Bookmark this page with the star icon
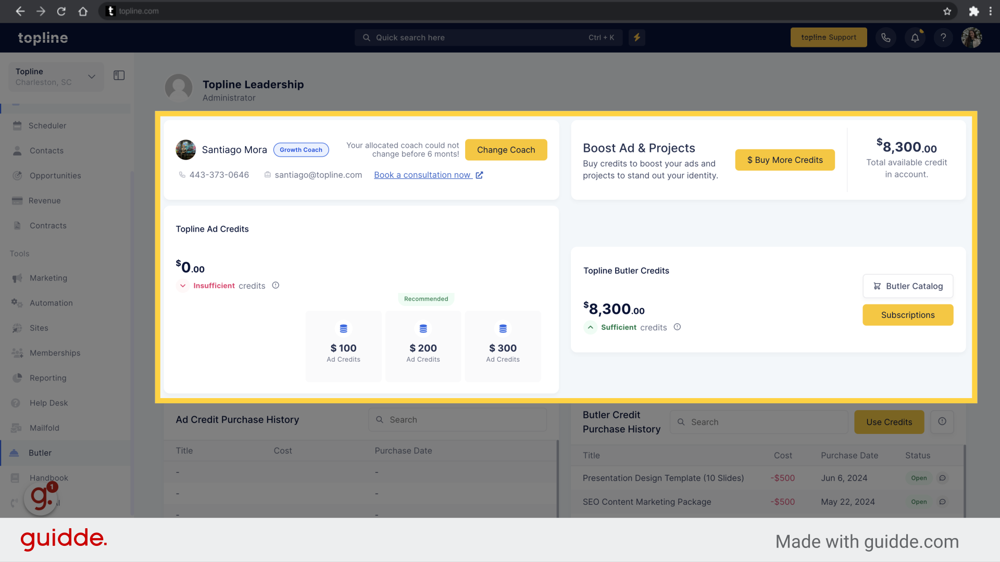The width and height of the screenshot is (1000, 562). pos(947,11)
